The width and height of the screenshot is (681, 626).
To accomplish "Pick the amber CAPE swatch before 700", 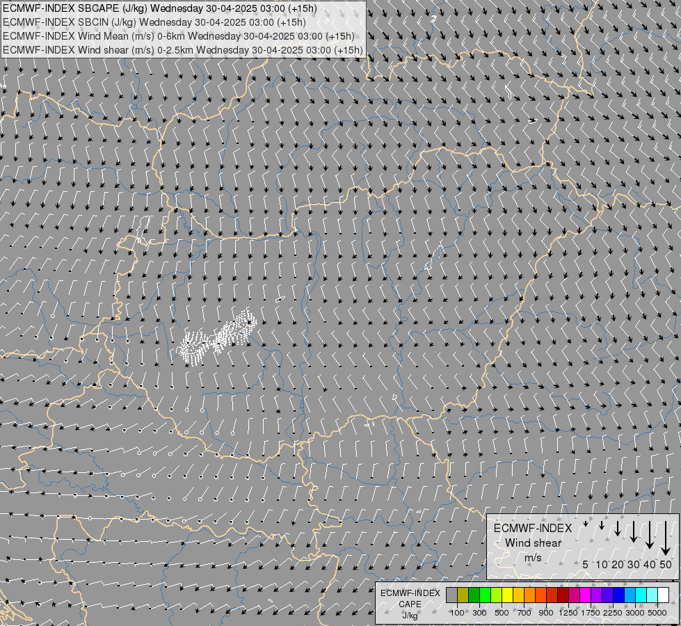I will point(518,595).
